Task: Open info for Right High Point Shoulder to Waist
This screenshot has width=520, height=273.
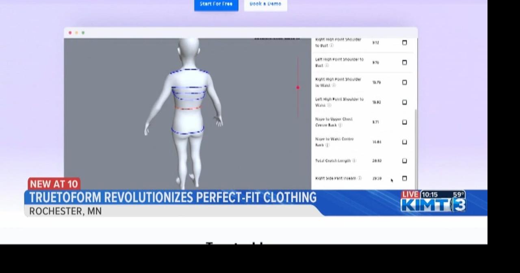Action: pos(334,86)
